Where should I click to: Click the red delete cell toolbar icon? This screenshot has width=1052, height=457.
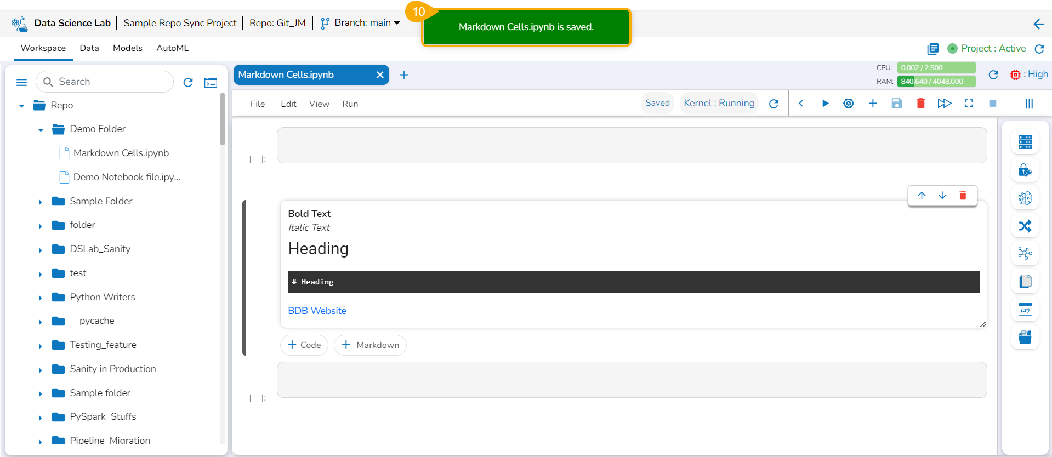click(x=920, y=104)
